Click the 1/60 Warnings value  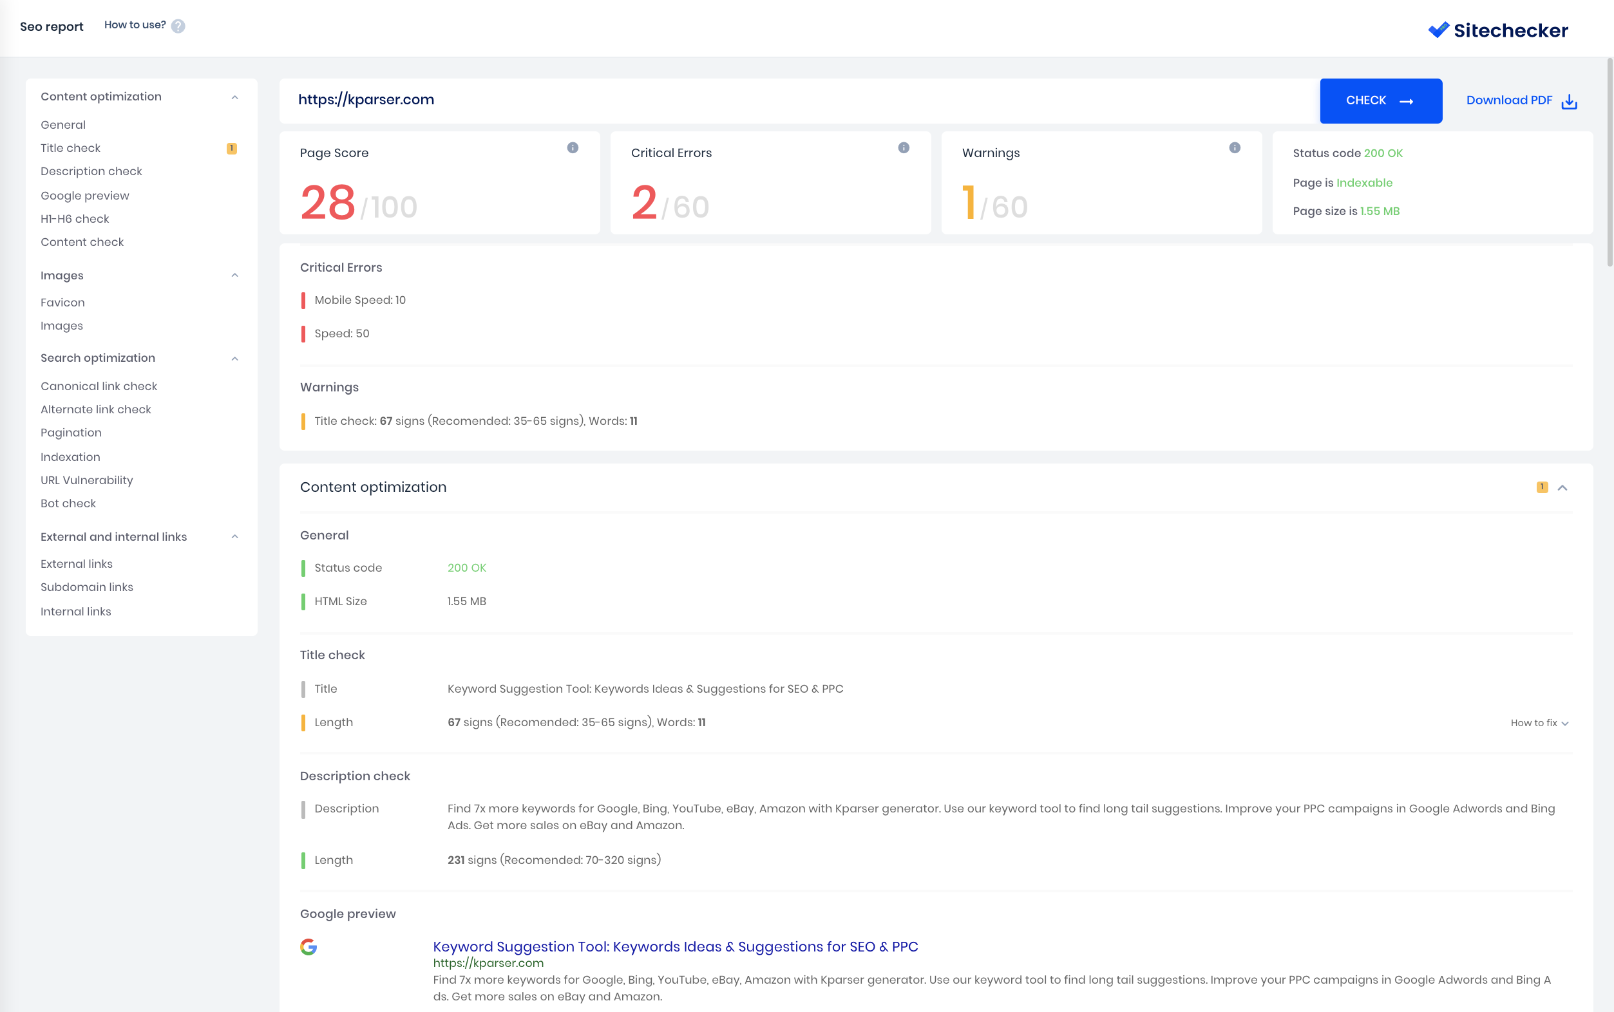pyautogui.click(x=995, y=203)
